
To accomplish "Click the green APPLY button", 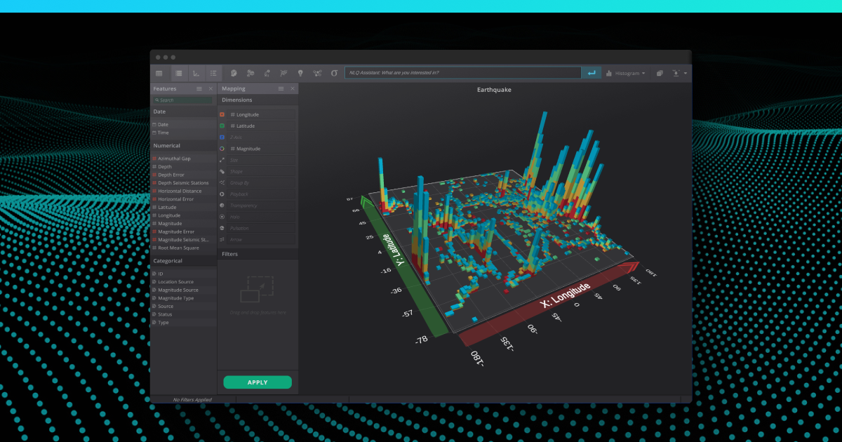I will click(258, 382).
